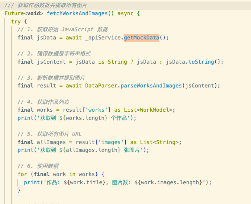Click the async keyword
This screenshot has width=251, height=204.
click(125, 13)
